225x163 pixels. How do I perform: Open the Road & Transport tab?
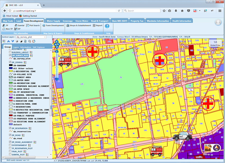pos(100,21)
